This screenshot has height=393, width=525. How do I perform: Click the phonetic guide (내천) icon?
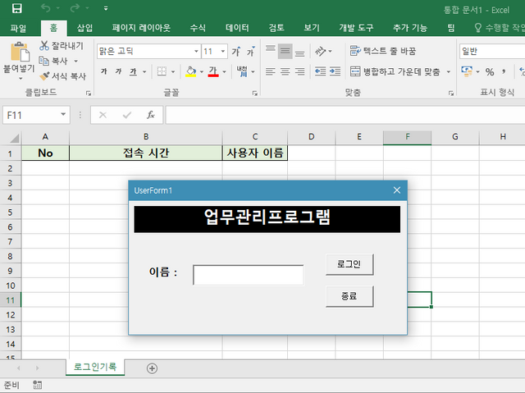242,71
